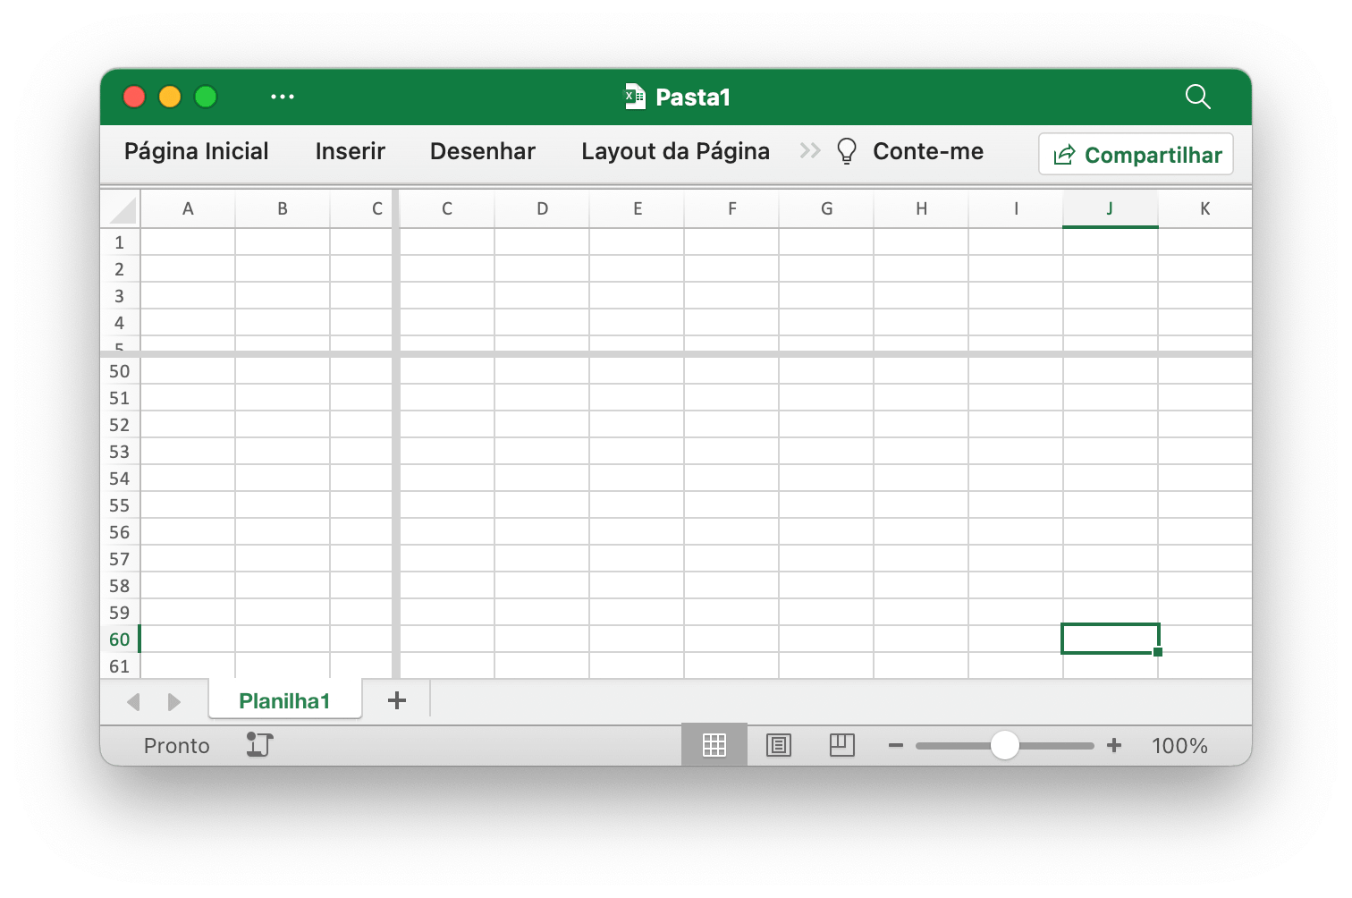Image resolution: width=1352 pixels, height=898 pixels.
Task: Click the Select All corner triangle
Action: coord(122,209)
